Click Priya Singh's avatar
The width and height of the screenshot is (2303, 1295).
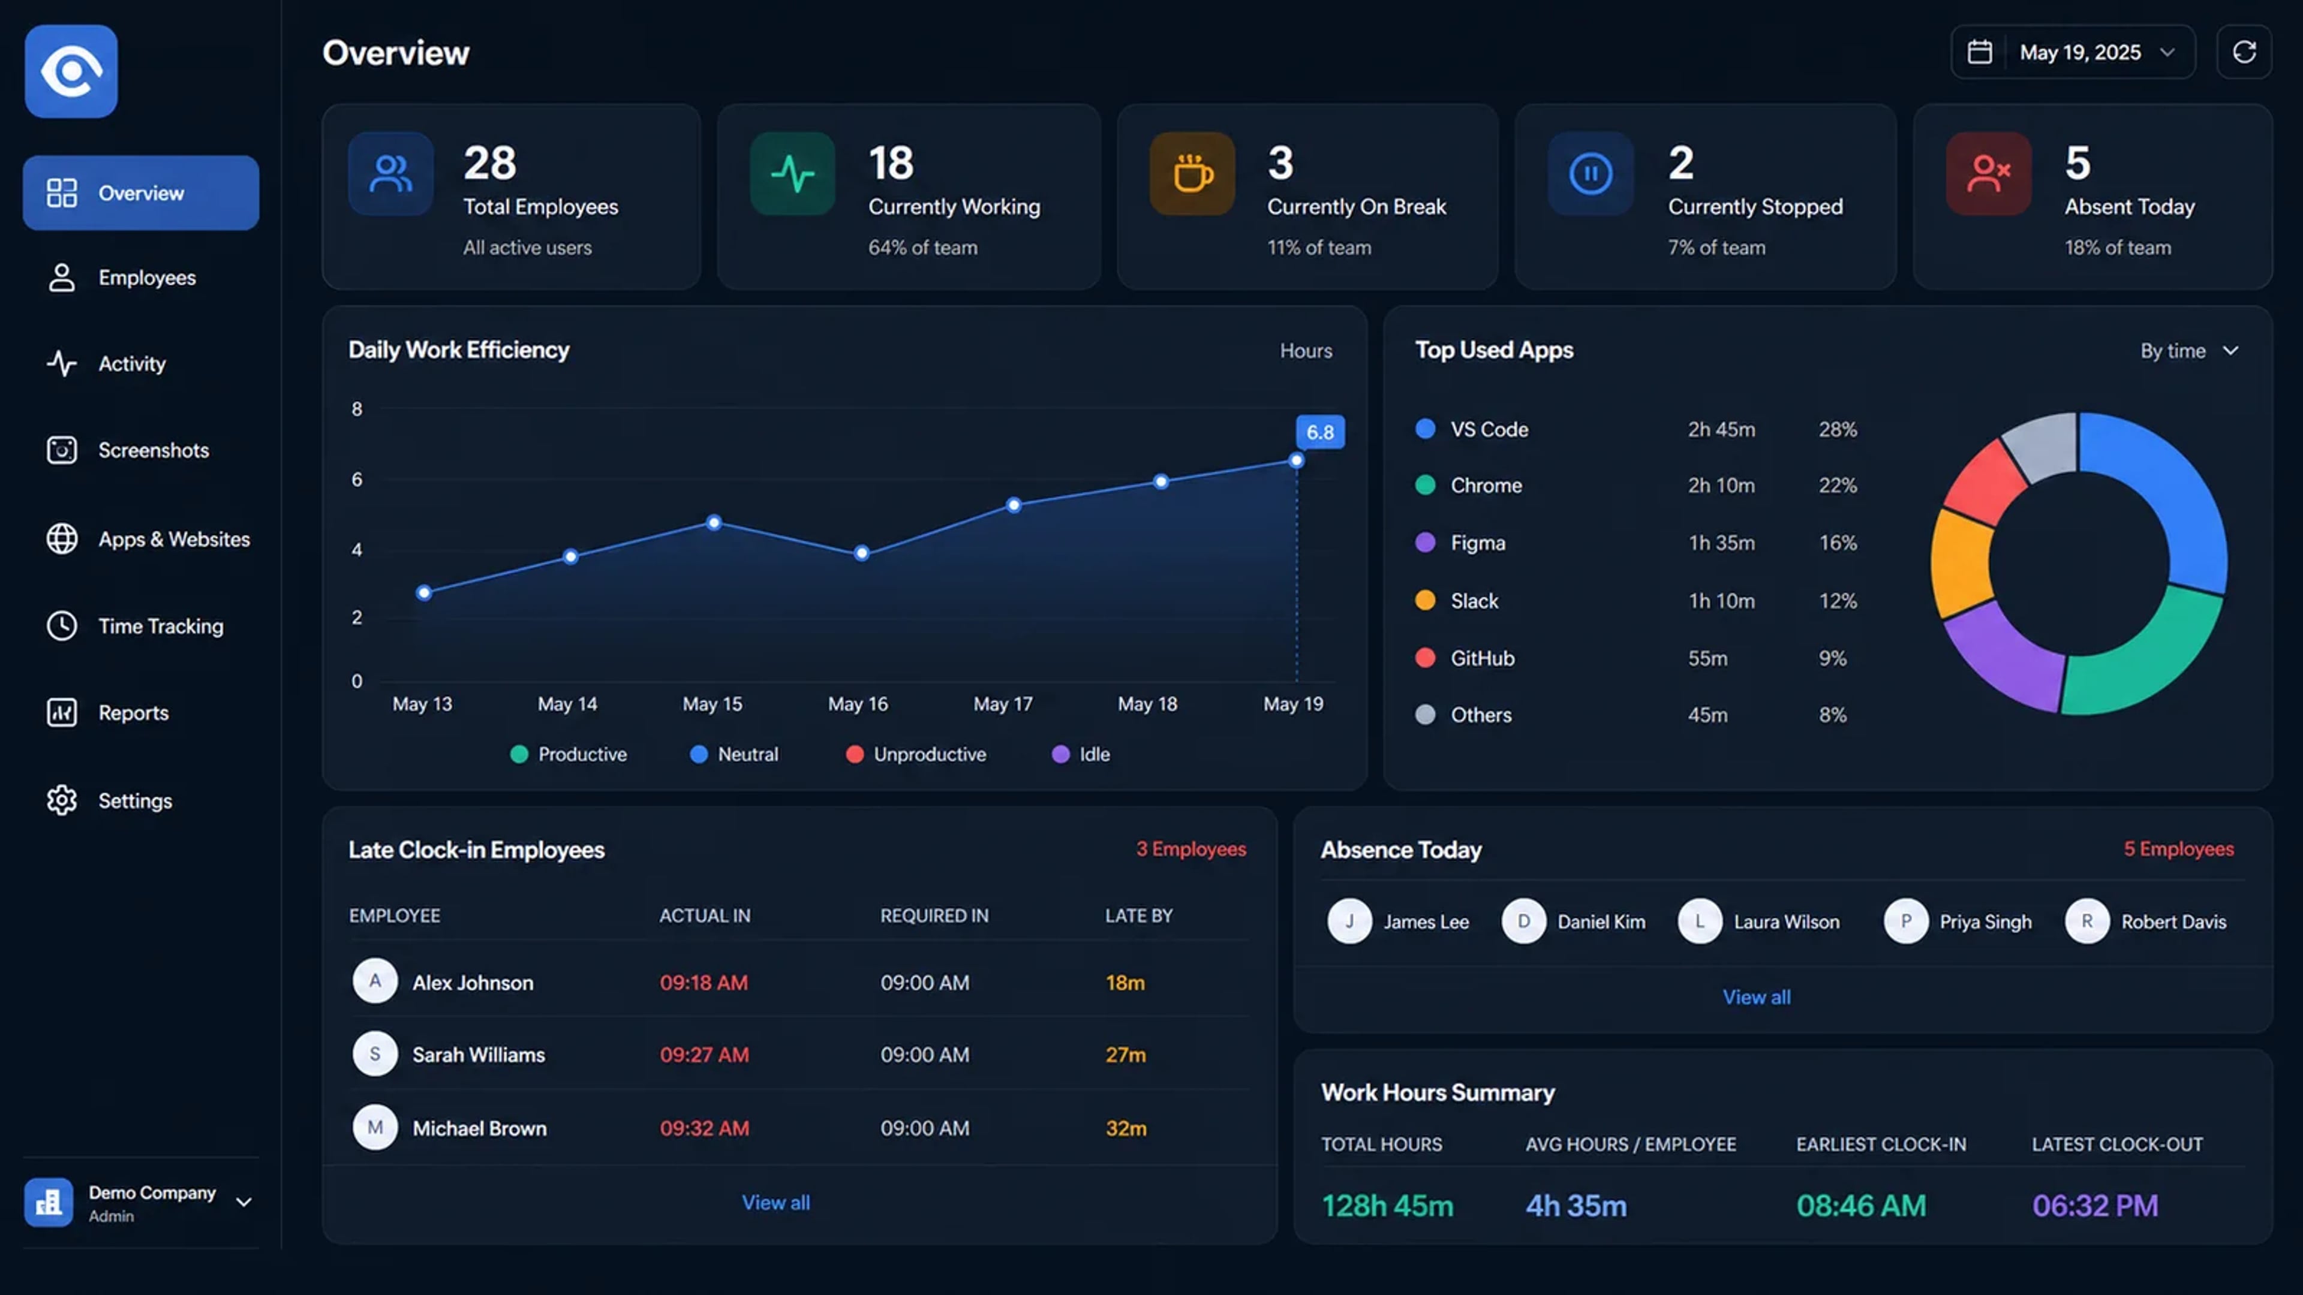pos(1905,921)
